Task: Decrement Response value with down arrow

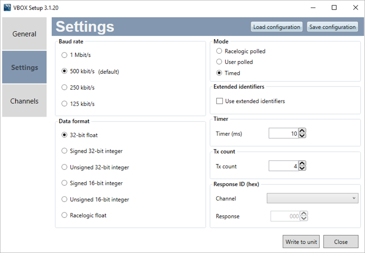Action: (x=304, y=218)
